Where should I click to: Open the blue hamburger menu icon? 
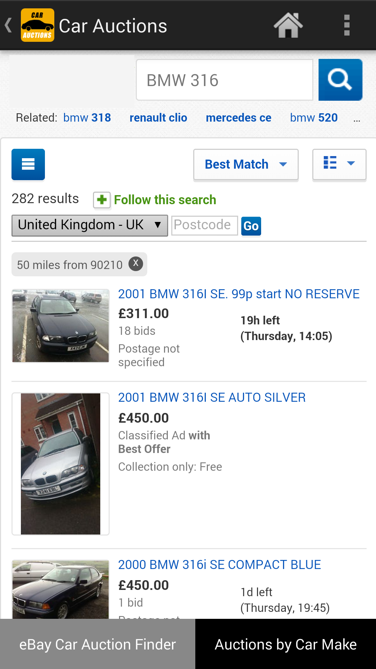pos(28,164)
